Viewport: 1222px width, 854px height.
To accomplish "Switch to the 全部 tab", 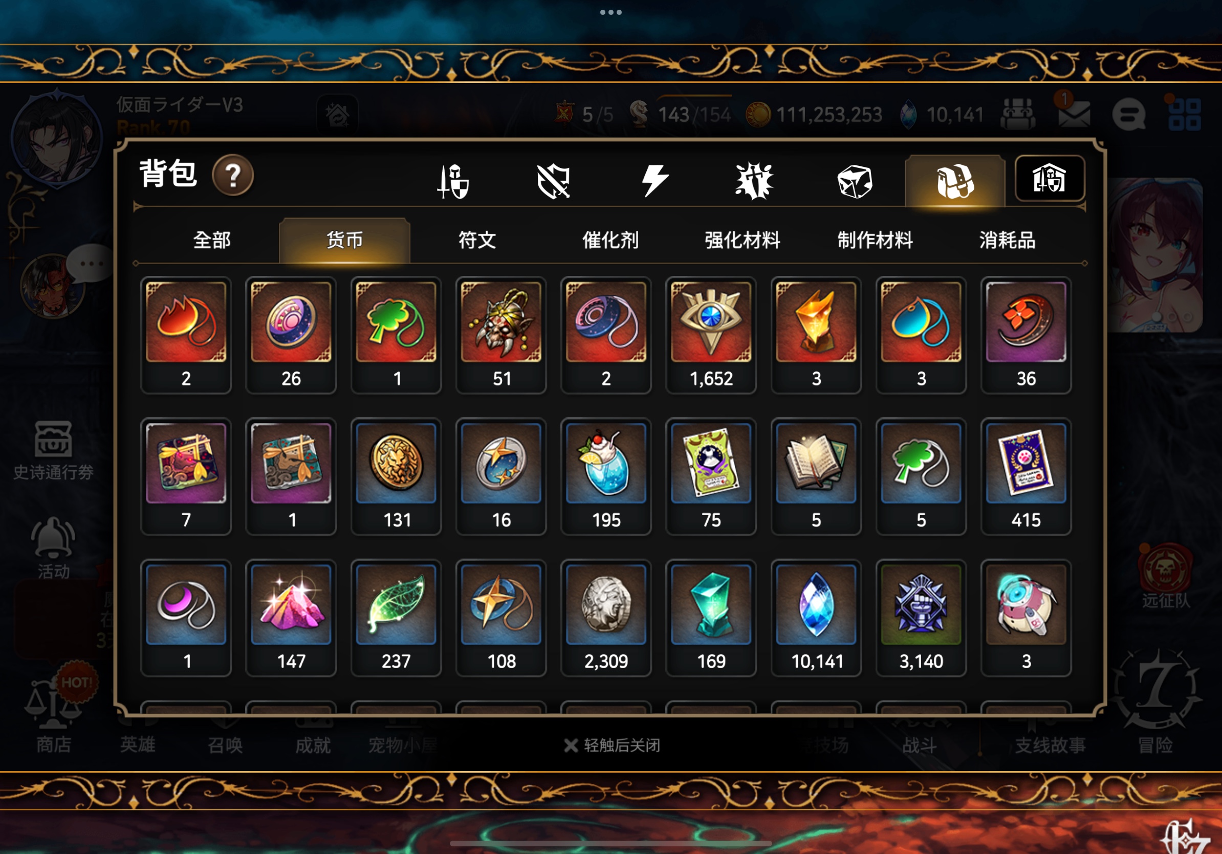I will point(212,240).
